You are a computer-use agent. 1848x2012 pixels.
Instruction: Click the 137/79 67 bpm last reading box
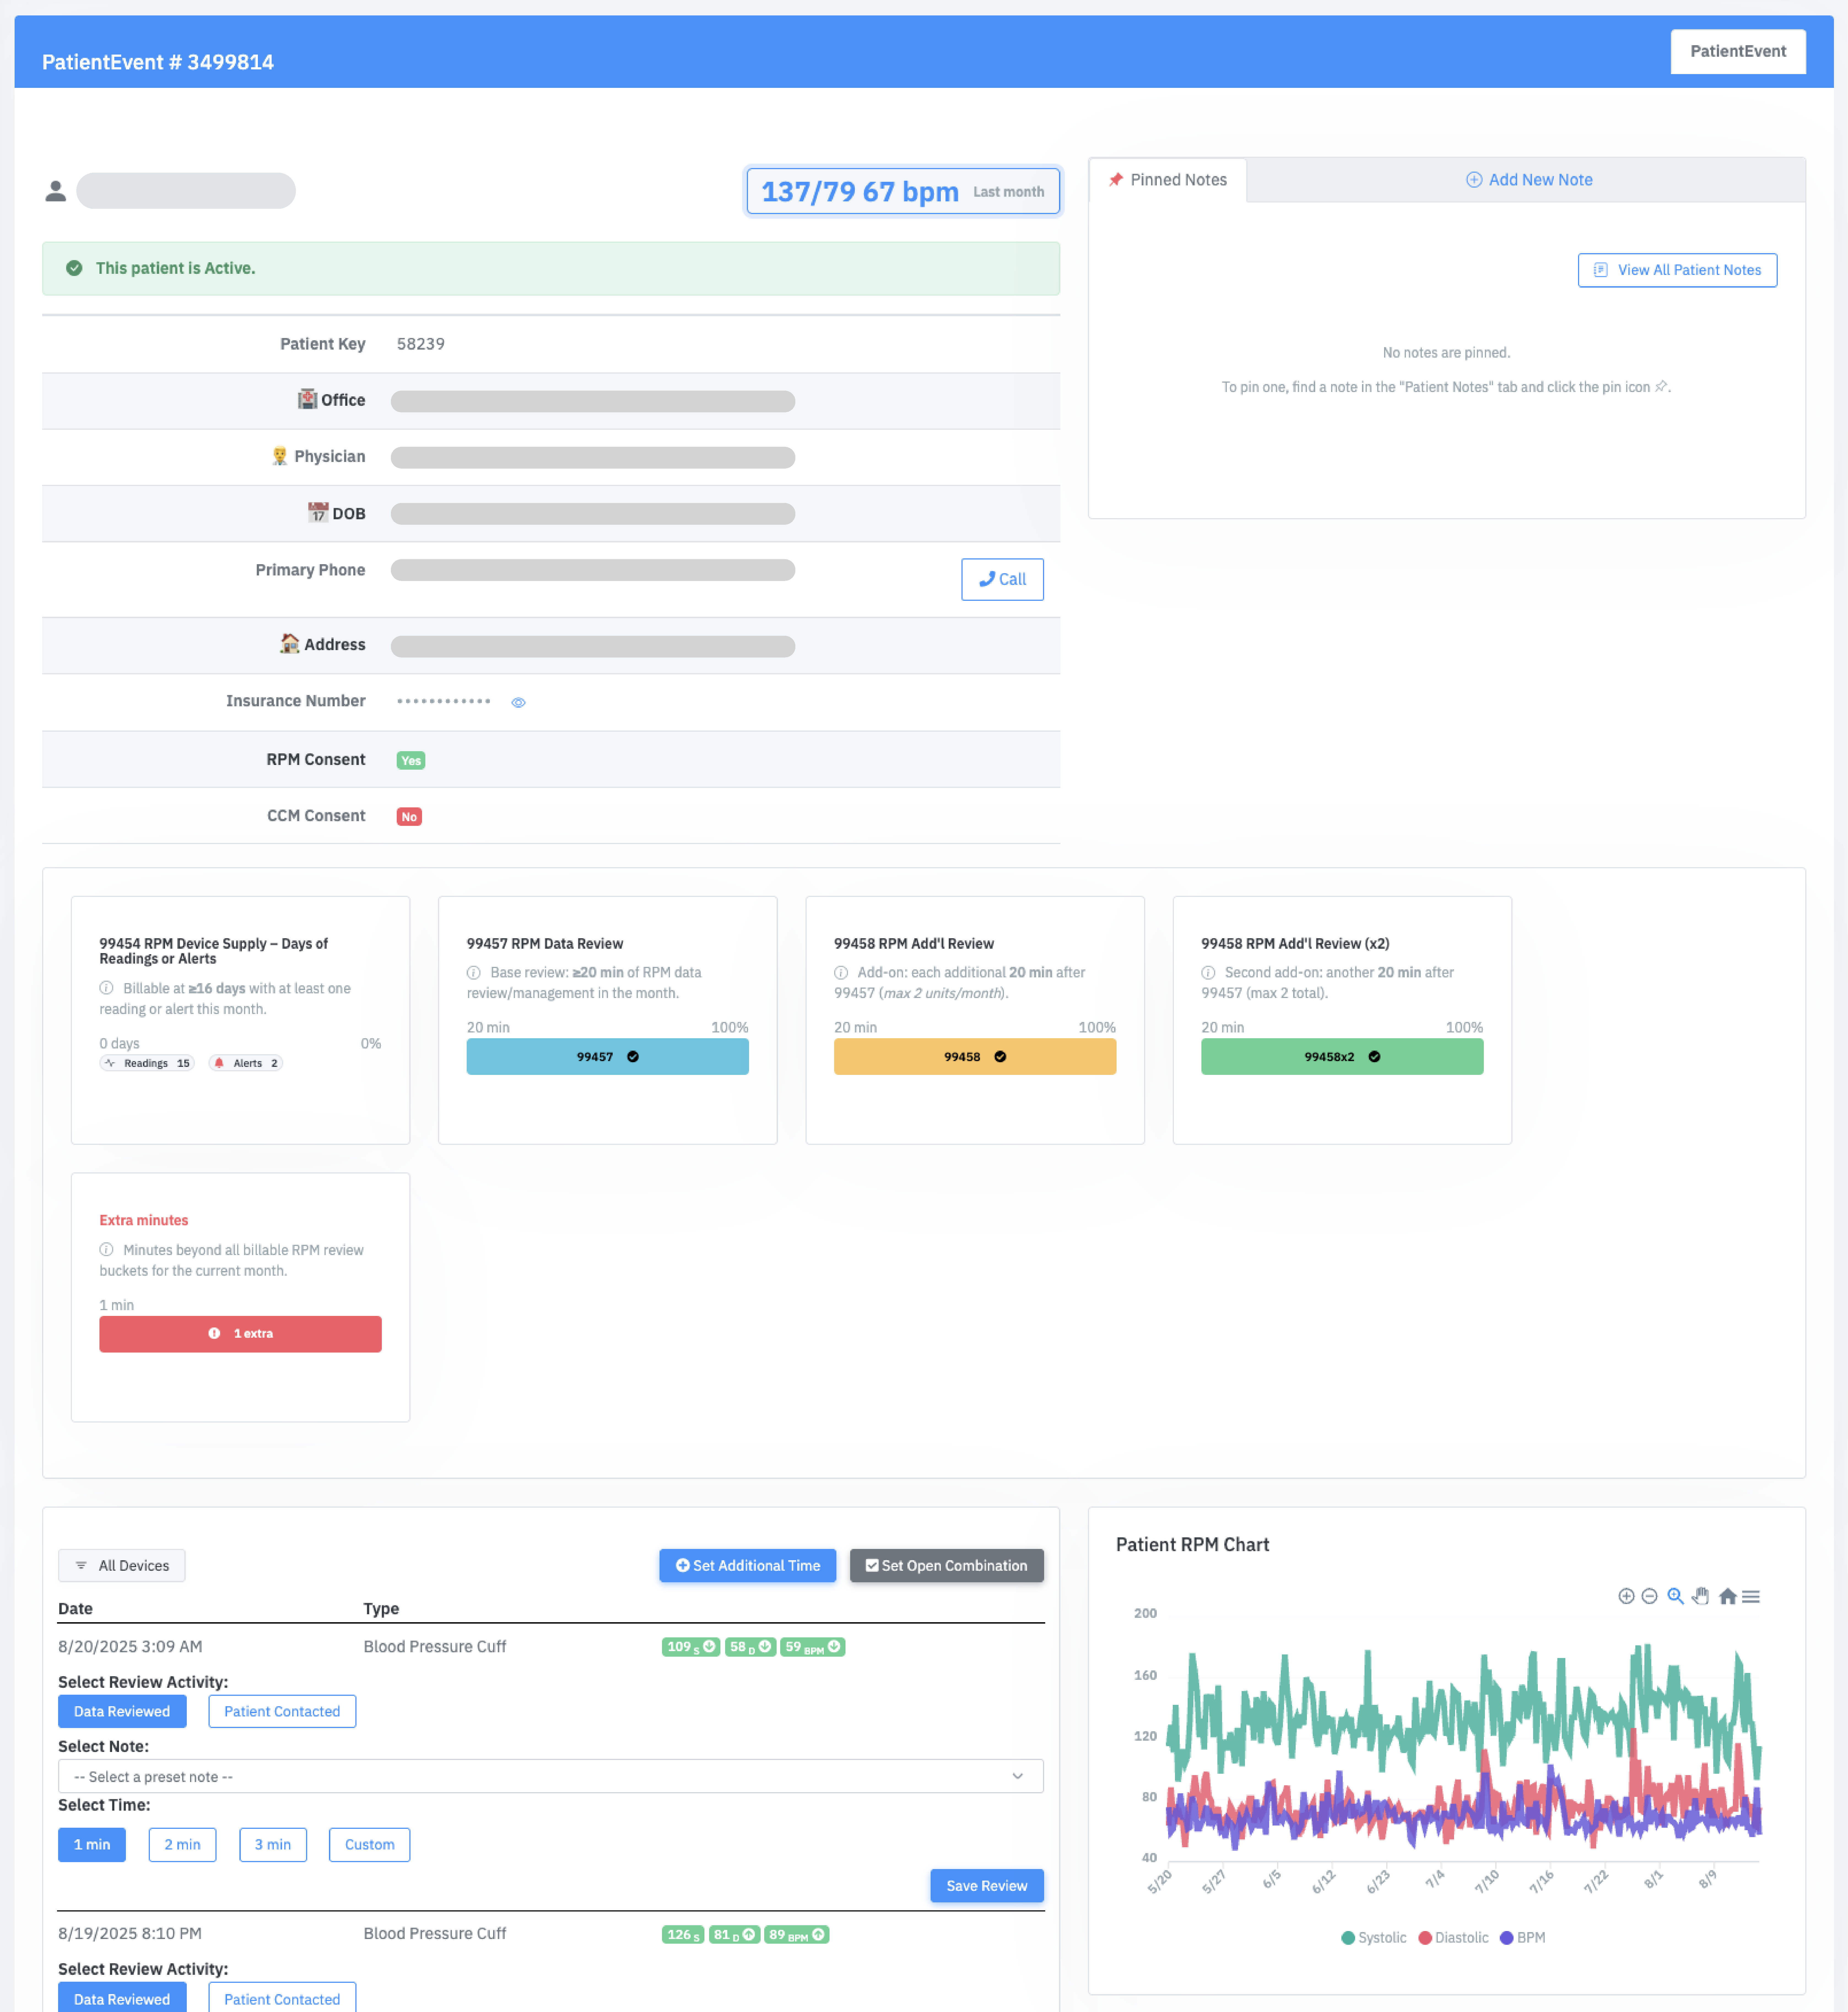(903, 191)
